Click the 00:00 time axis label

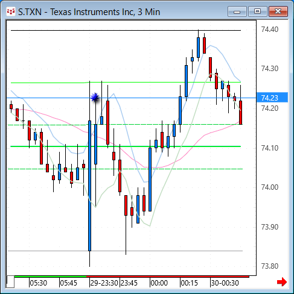click(159, 283)
